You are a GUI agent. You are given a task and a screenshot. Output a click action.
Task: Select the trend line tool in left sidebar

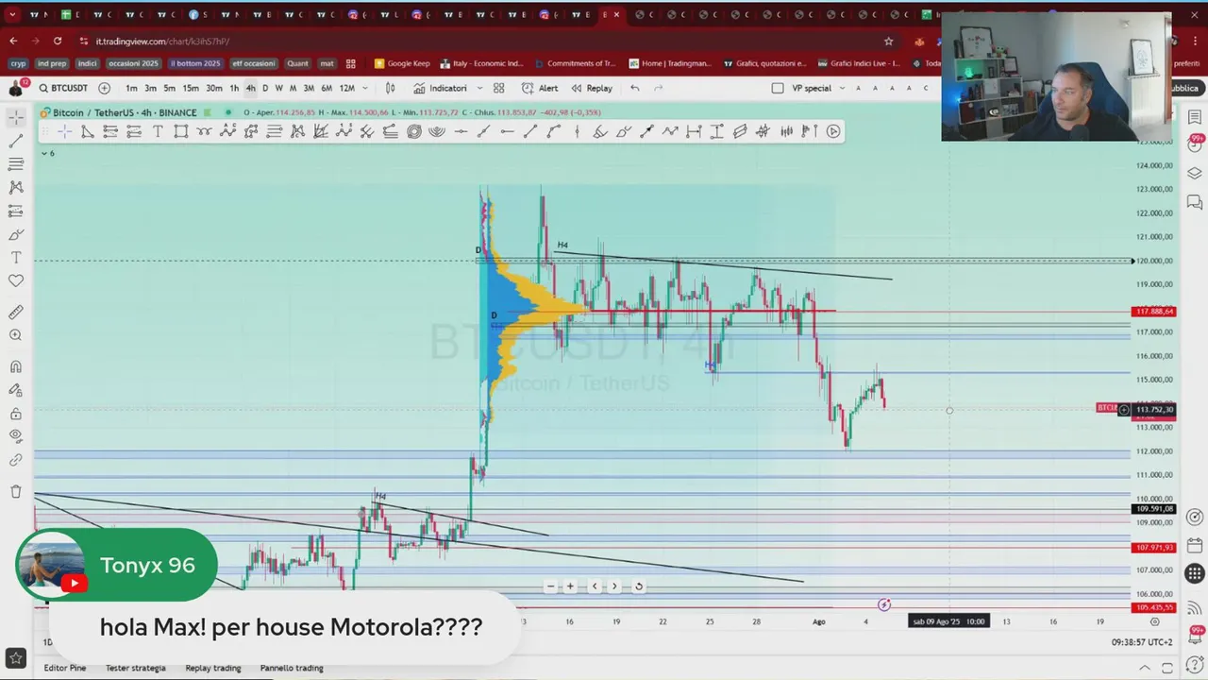point(16,141)
